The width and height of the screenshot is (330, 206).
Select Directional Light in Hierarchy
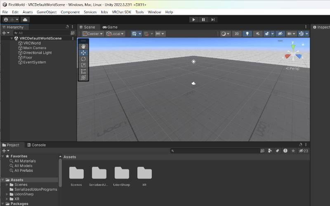(37, 53)
